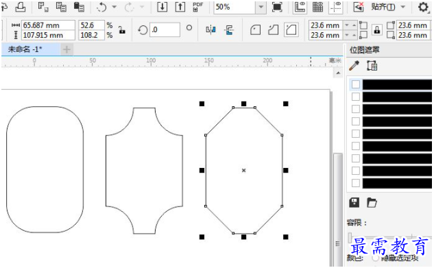
Task: Publish to PDF using the PDF icon
Action: tap(197, 7)
